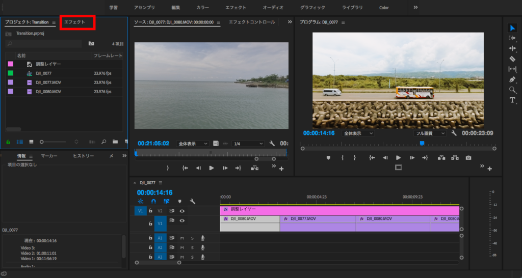Select the Slip tool

click(x=512, y=69)
